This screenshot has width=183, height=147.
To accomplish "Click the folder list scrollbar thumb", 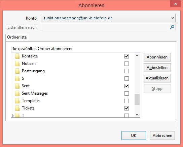I will point(137,100).
